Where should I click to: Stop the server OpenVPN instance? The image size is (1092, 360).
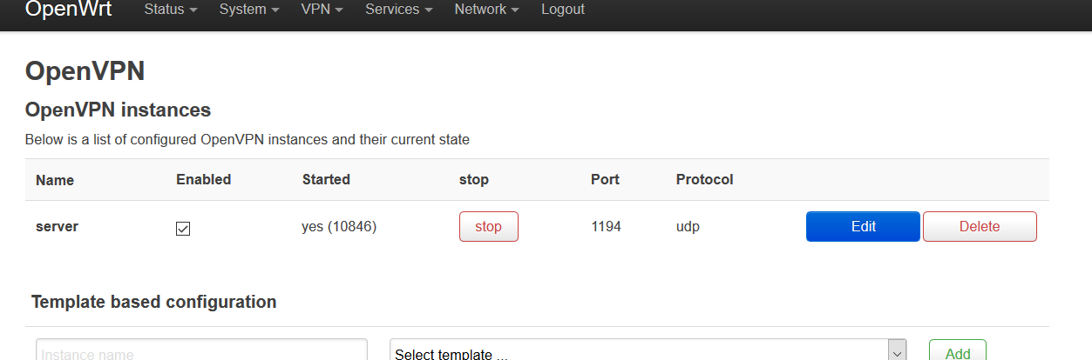488,227
